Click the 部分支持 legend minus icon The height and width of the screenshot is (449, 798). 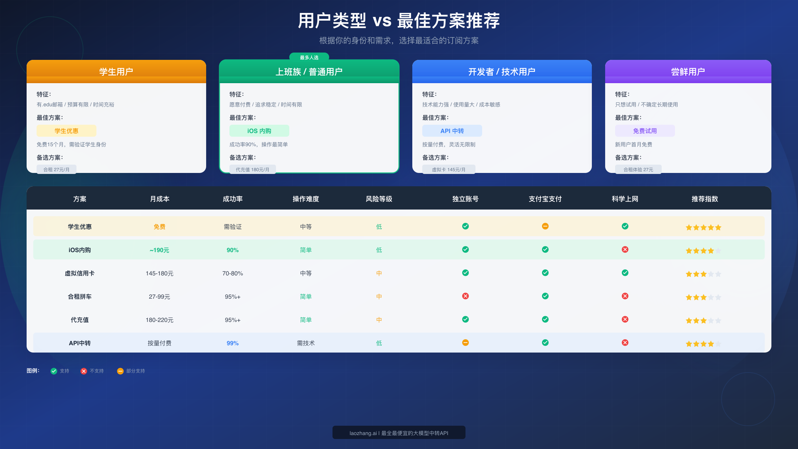pyautogui.click(x=120, y=371)
